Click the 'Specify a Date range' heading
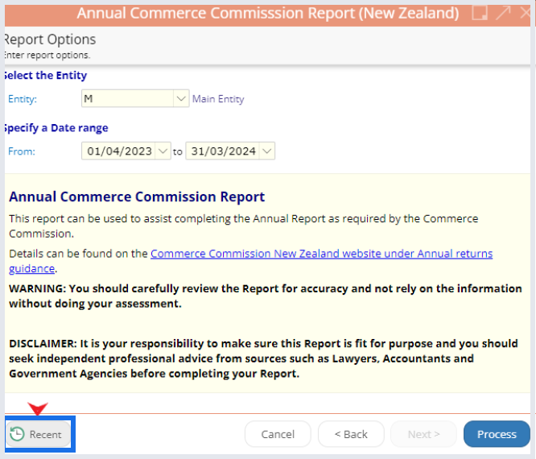 point(56,127)
